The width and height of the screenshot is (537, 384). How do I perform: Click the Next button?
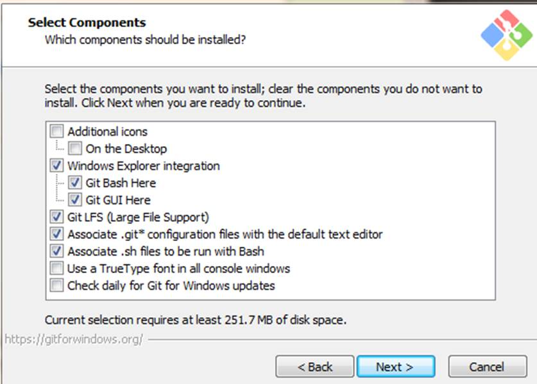click(x=396, y=367)
